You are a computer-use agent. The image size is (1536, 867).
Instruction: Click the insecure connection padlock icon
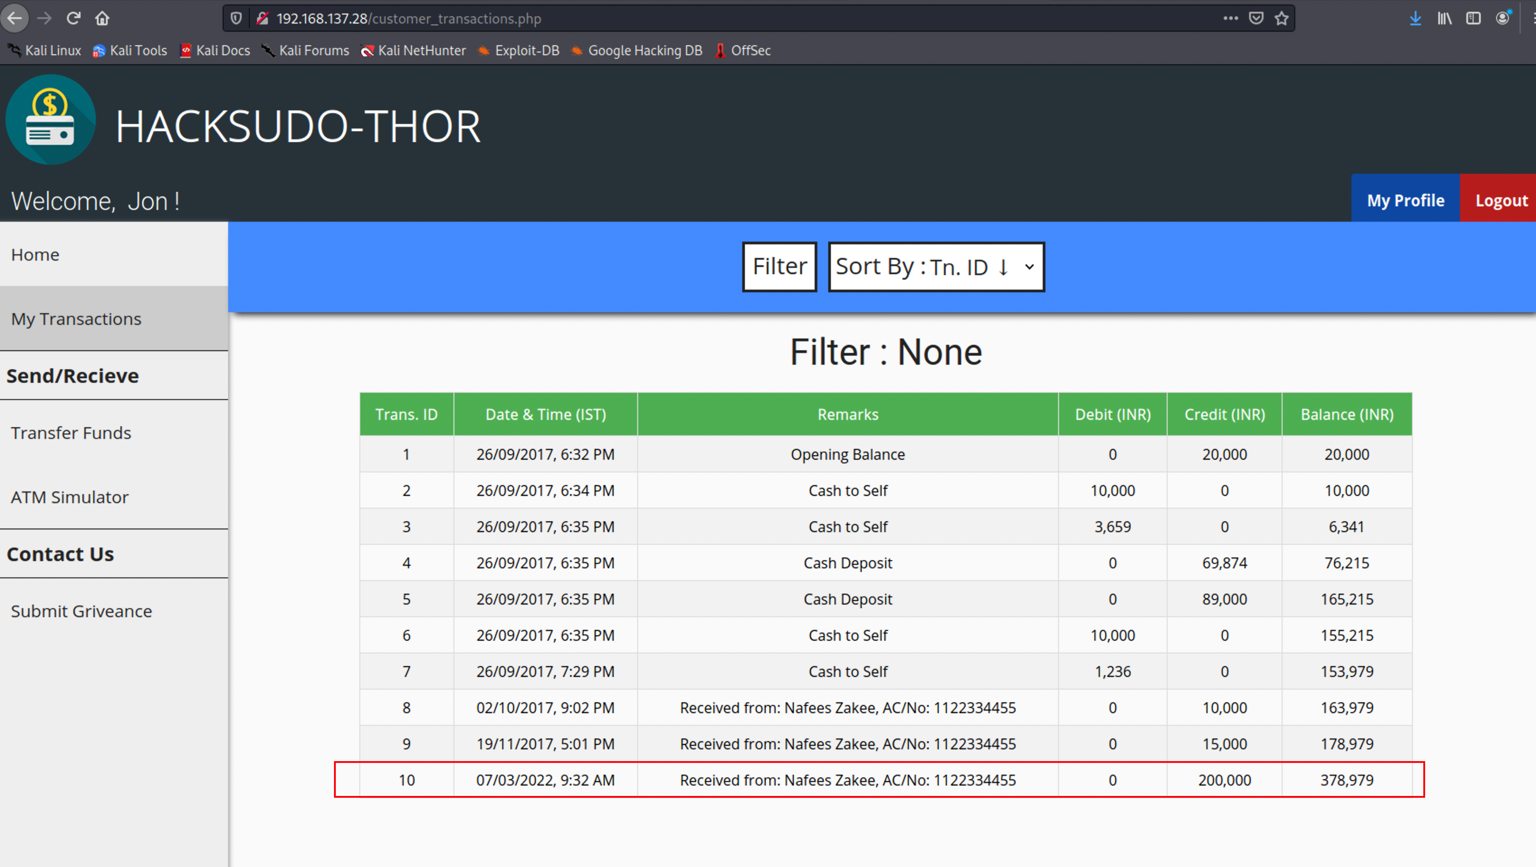point(262,19)
